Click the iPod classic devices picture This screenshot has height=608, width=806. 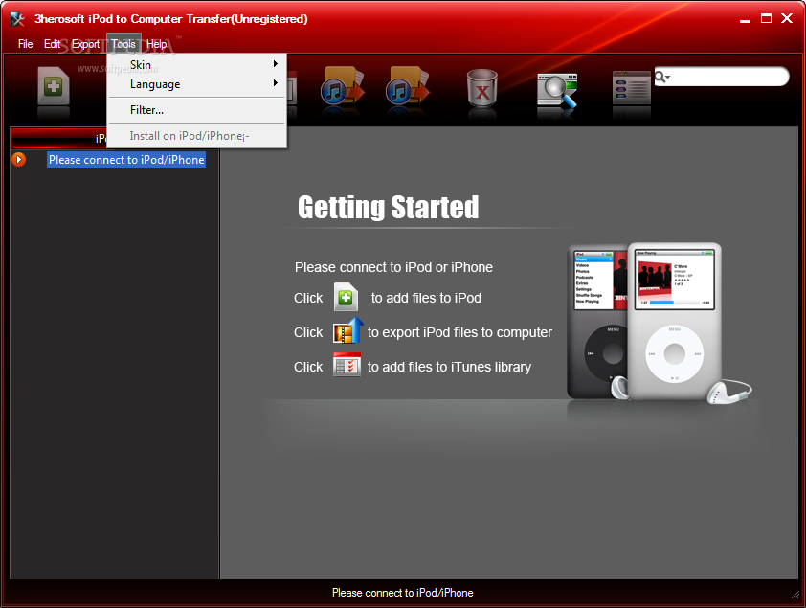(x=659, y=325)
